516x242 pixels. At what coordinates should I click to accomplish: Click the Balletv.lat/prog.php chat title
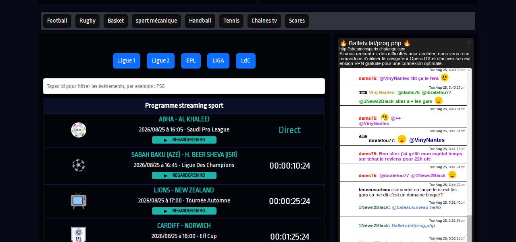click(x=375, y=43)
